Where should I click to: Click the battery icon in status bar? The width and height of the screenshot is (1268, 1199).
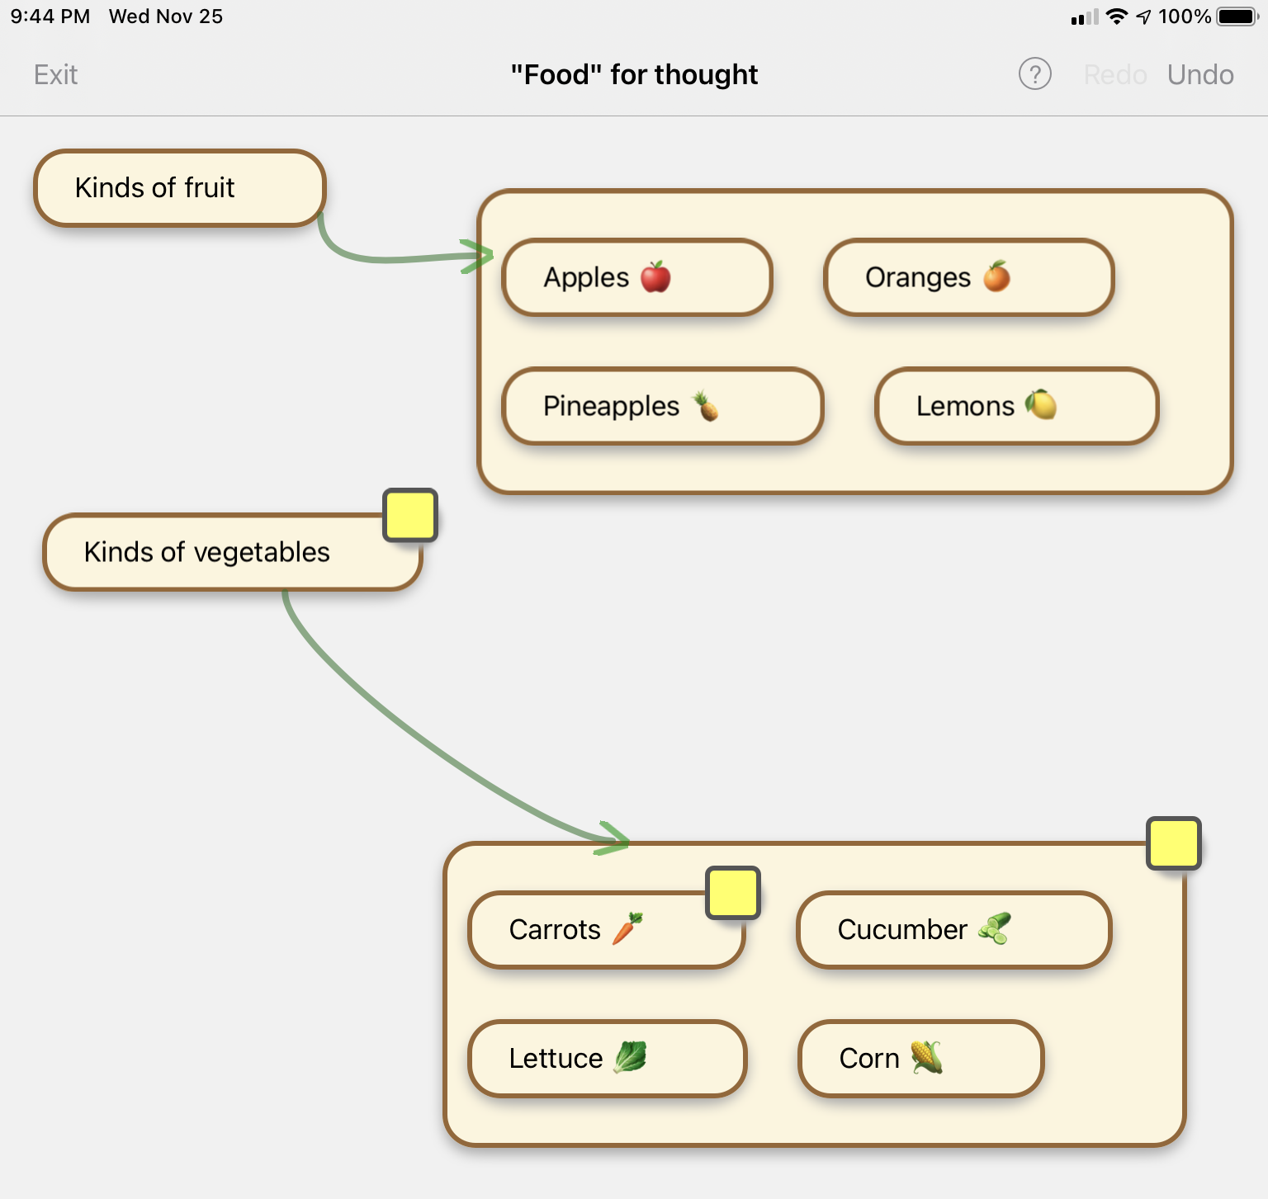1237,17
